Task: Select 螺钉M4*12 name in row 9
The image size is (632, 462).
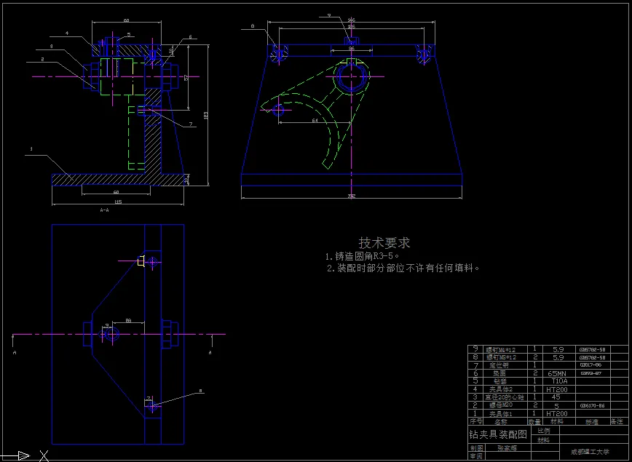Action: pyautogui.click(x=501, y=350)
